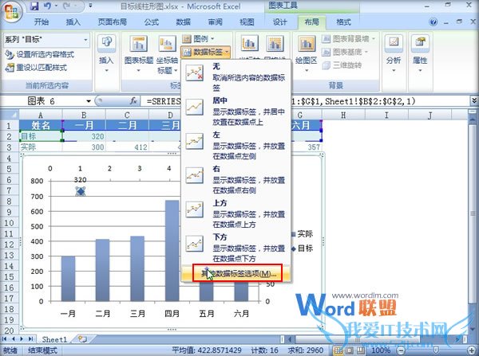Click the select-all corner of the grid
The image size is (479, 356).
point(10,115)
